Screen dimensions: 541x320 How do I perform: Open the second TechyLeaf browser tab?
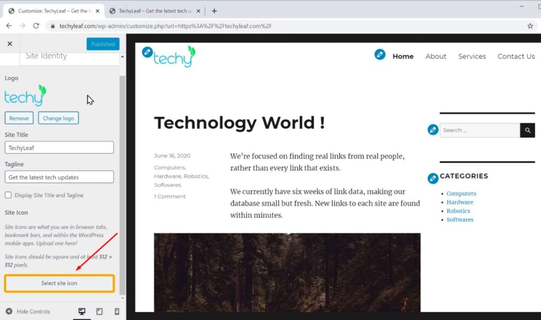tap(154, 11)
